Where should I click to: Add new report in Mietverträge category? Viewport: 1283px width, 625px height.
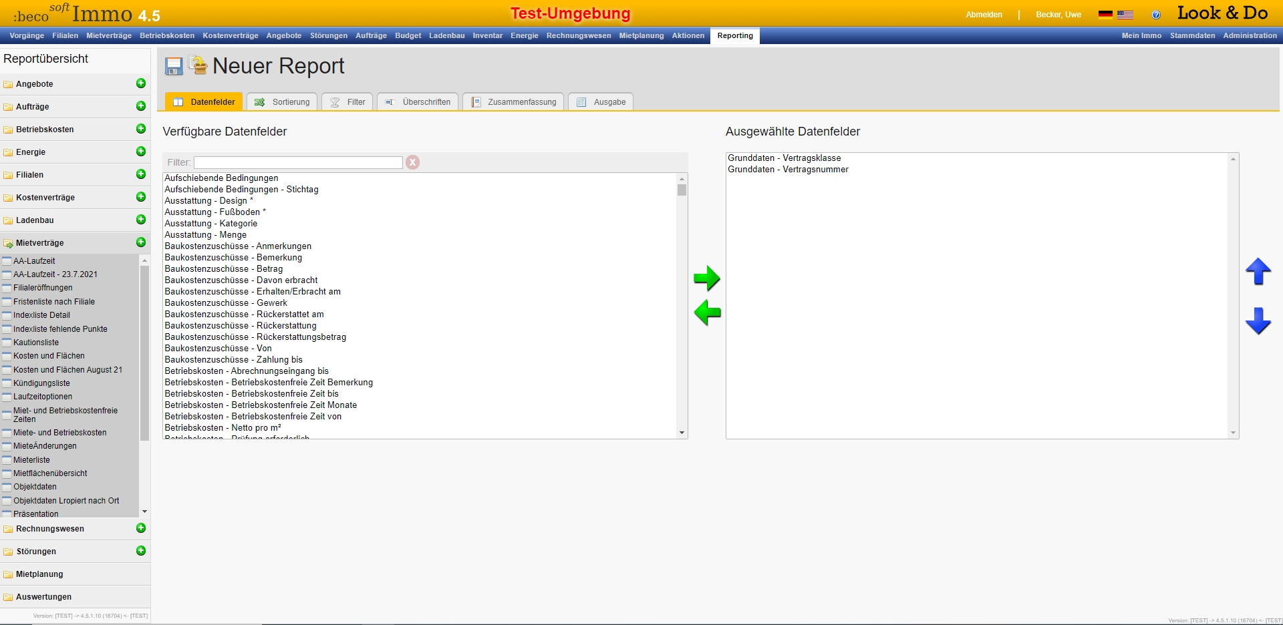point(141,242)
